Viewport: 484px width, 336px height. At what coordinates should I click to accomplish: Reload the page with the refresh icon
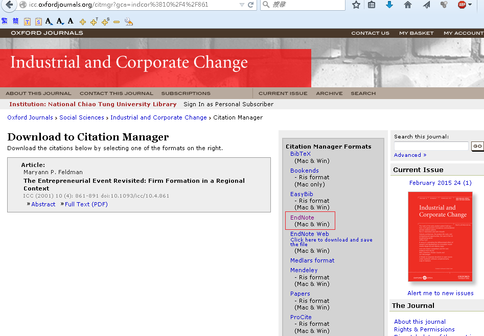250,5
